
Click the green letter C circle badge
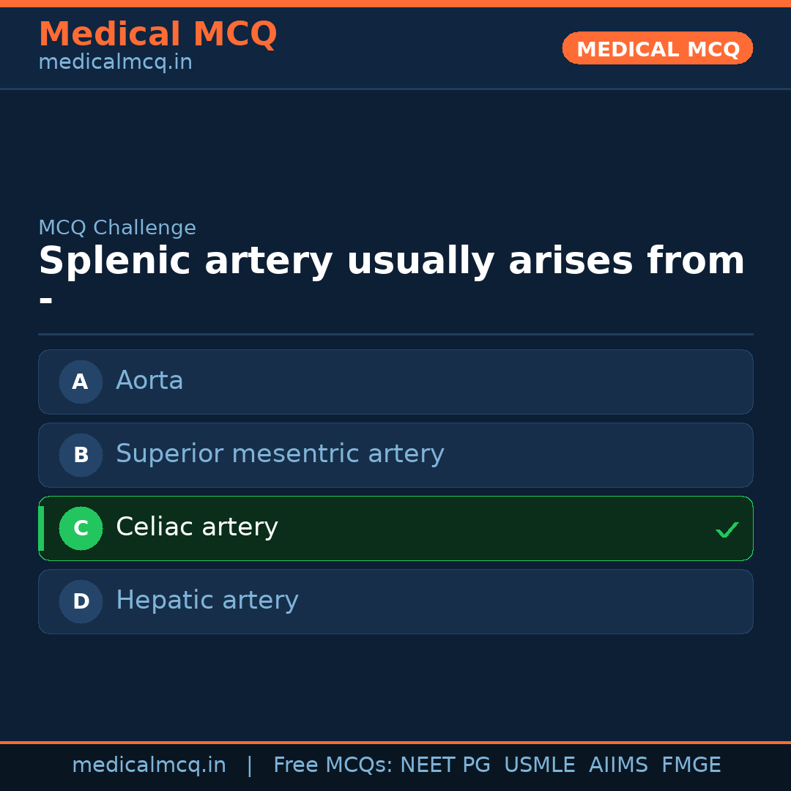click(81, 528)
